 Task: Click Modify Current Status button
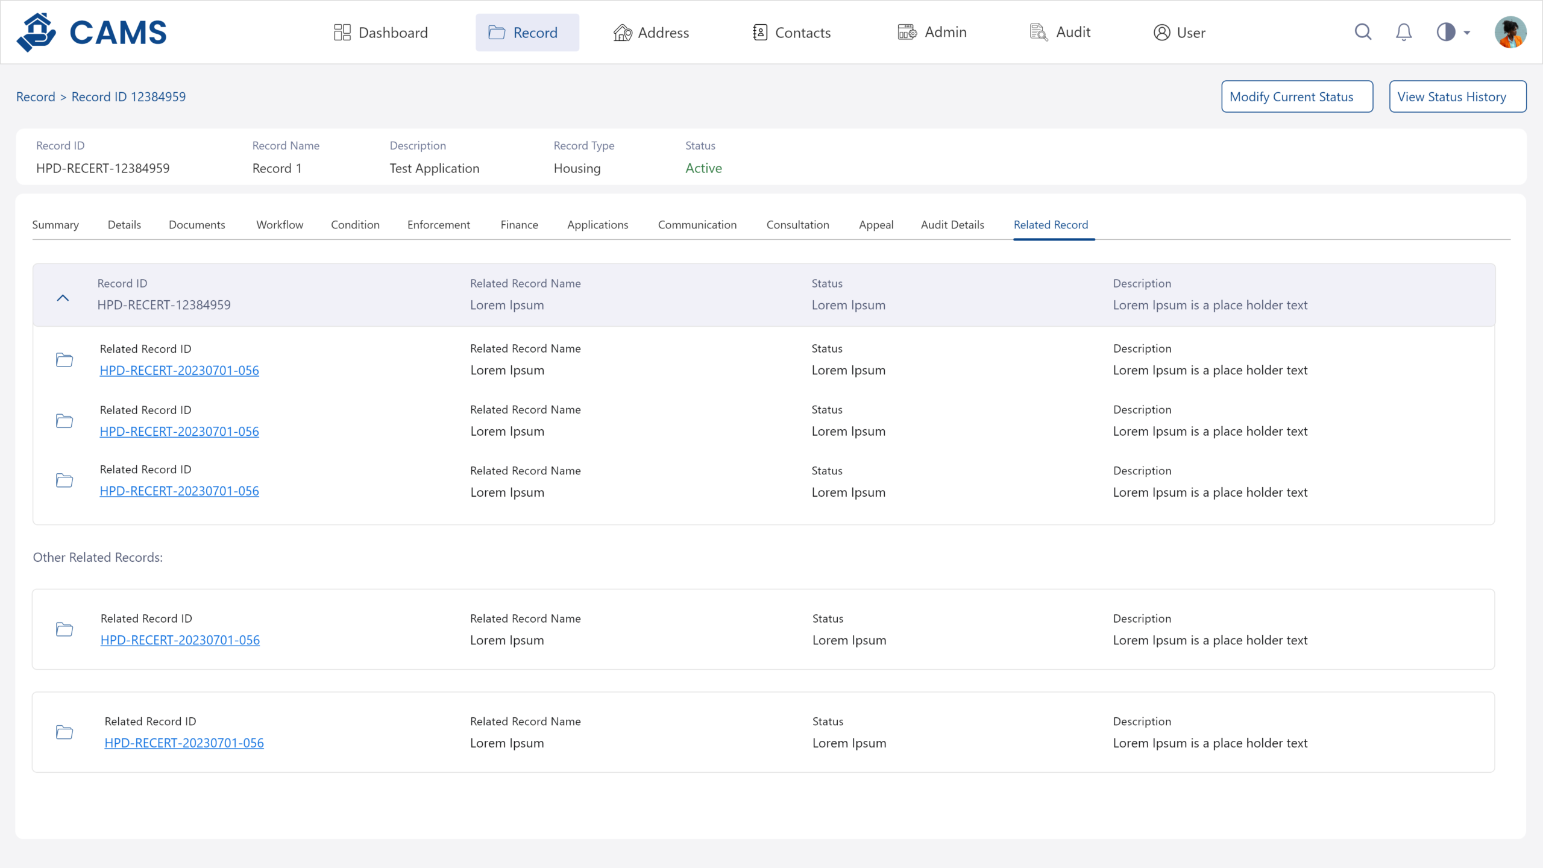pos(1297,96)
